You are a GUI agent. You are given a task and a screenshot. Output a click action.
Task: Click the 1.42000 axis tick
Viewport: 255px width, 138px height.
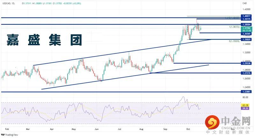pos(246,10)
